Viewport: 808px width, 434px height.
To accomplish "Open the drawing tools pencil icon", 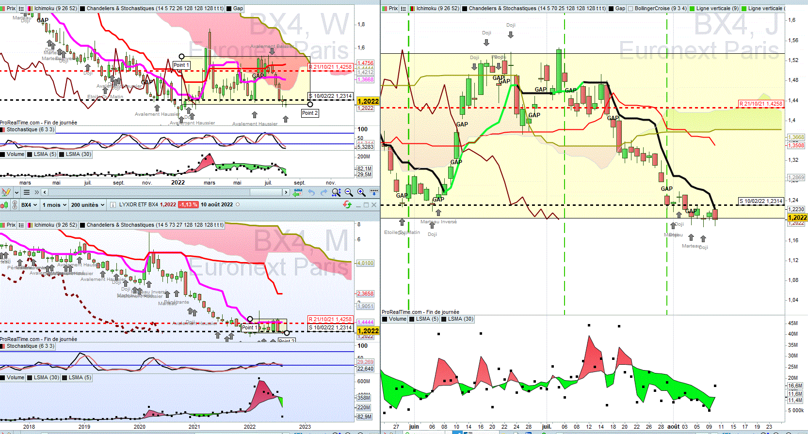I will pos(5,192).
